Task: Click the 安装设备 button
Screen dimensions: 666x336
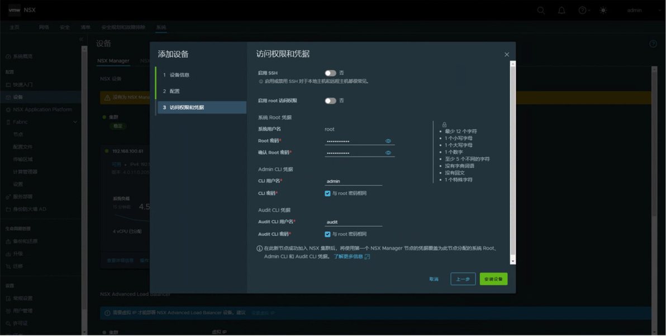Action: point(493,279)
